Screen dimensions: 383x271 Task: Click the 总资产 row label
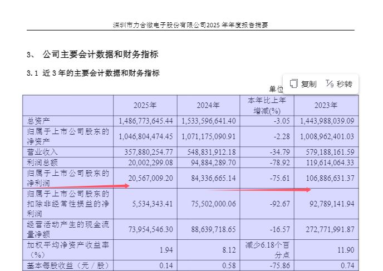click(38, 121)
